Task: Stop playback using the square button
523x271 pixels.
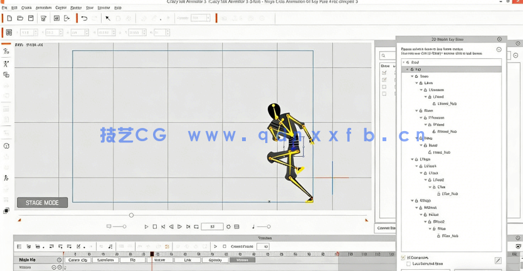Action: (155, 226)
